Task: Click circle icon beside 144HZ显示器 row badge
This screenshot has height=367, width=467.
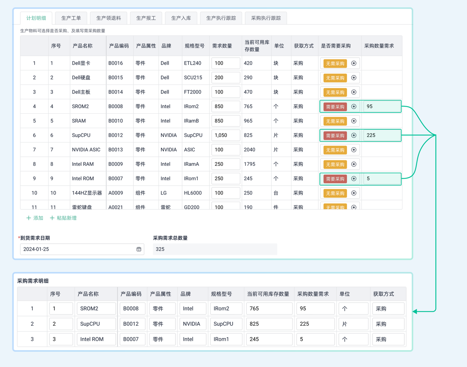Action: 354,193
